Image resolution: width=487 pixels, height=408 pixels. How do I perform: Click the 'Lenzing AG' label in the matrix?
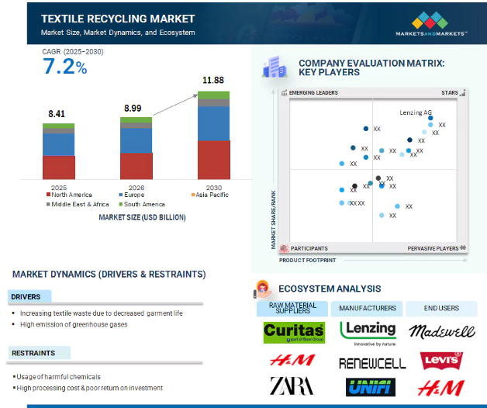(415, 112)
